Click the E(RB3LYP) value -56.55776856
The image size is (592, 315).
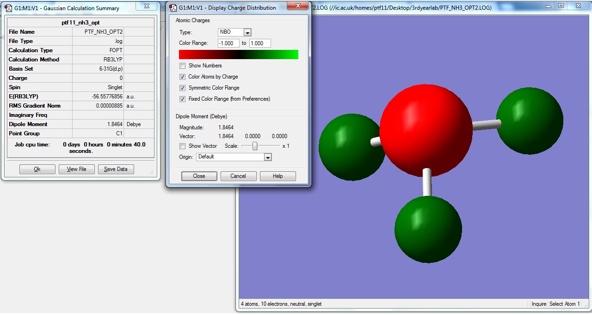[x=107, y=97]
